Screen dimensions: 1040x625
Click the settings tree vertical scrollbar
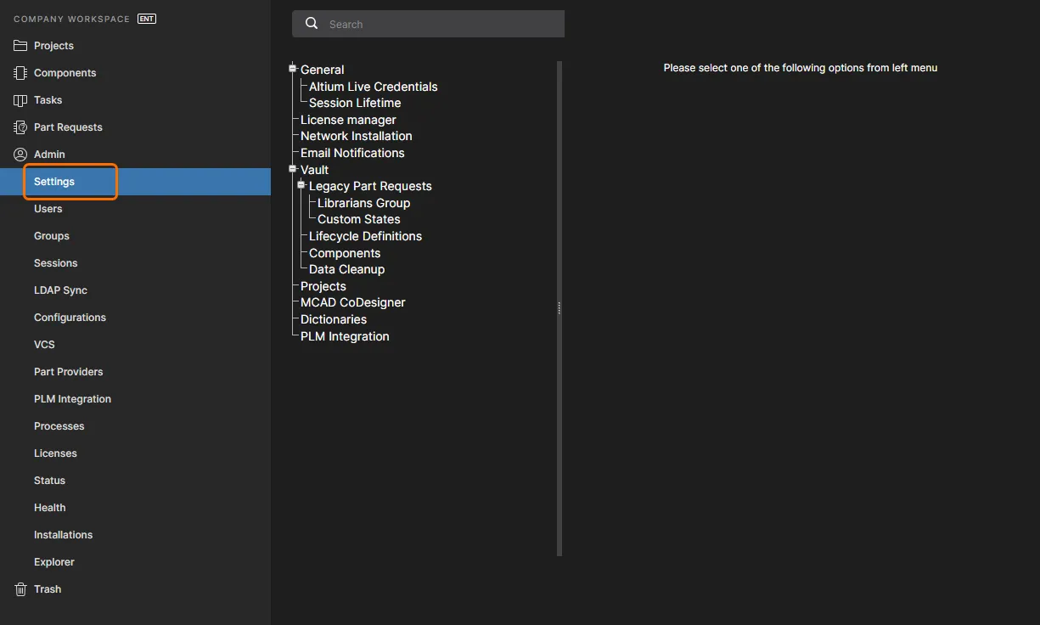[559, 308]
